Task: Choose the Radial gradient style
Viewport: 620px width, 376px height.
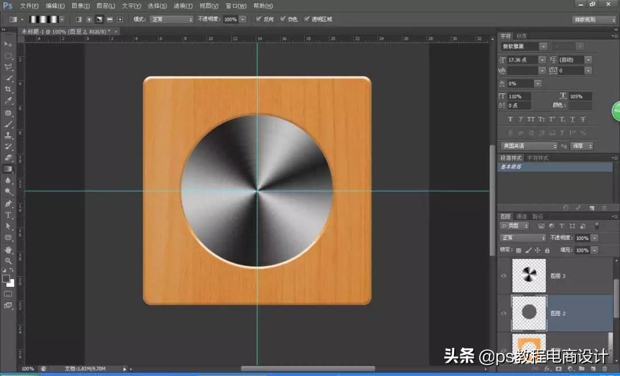Action: [88, 19]
